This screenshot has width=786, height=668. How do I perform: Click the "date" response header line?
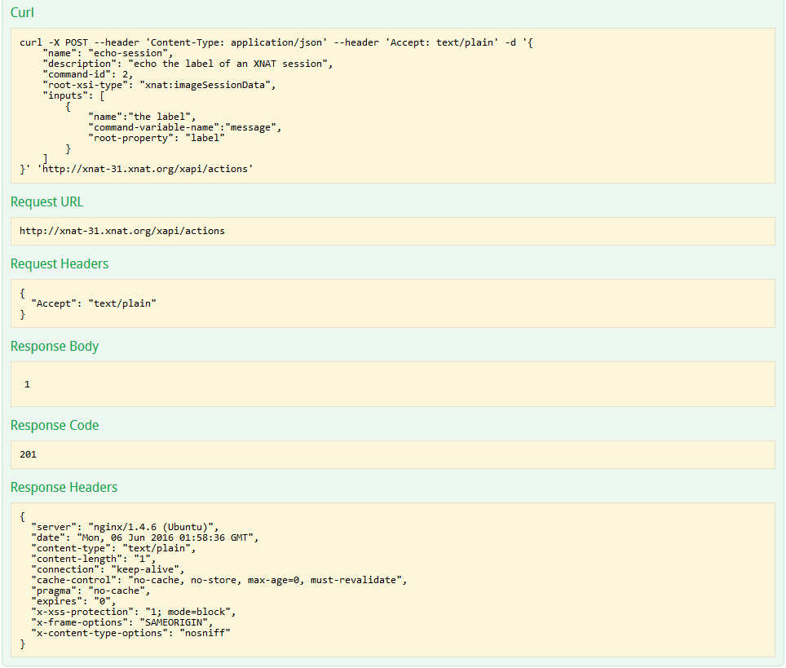pyautogui.click(x=144, y=537)
